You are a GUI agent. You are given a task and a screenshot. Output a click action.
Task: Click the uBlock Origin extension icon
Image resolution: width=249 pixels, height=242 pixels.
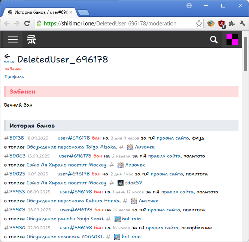point(222,24)
